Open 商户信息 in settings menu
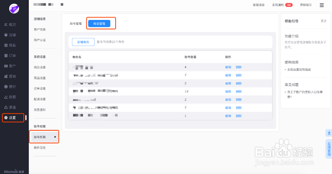The image size is (332, 174). [40, 30]
